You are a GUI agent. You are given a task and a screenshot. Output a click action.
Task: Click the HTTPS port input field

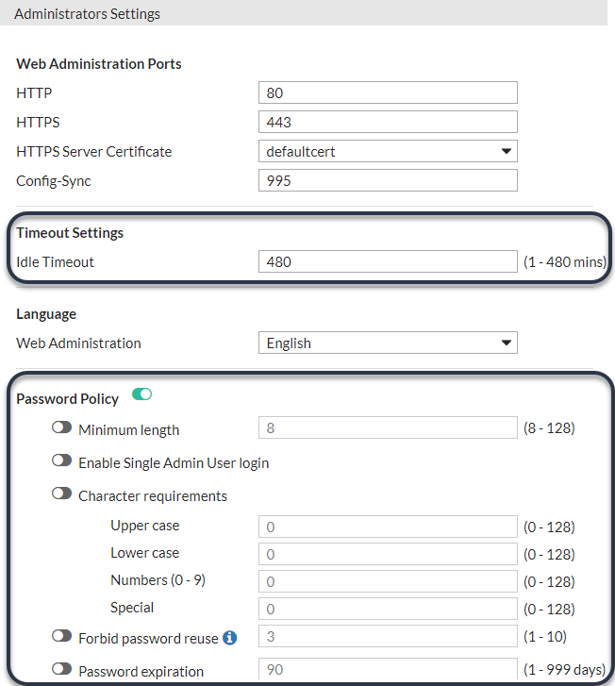388,122
